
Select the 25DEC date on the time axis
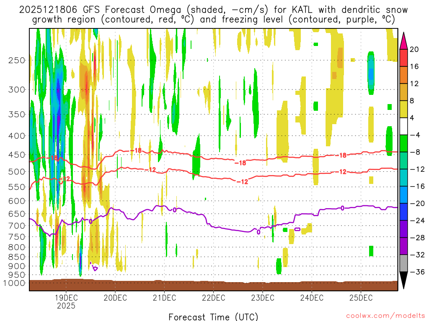click(361, 298)
